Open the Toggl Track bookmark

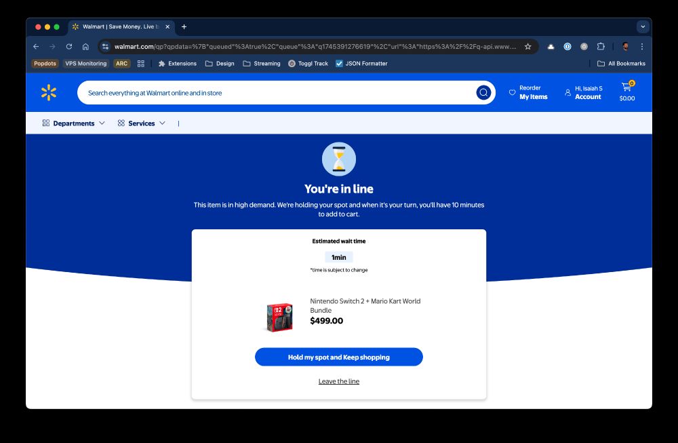click(308, 64)
